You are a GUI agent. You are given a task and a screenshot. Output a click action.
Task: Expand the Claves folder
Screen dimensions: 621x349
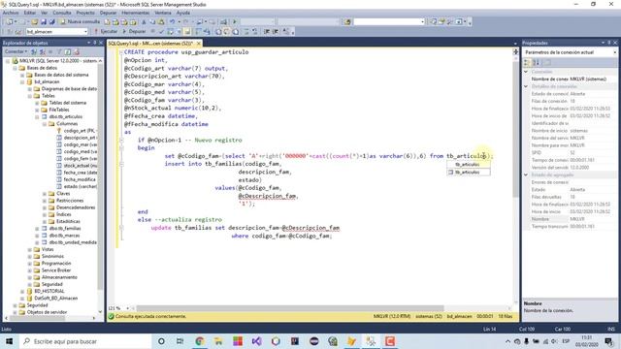pos(45,194)
